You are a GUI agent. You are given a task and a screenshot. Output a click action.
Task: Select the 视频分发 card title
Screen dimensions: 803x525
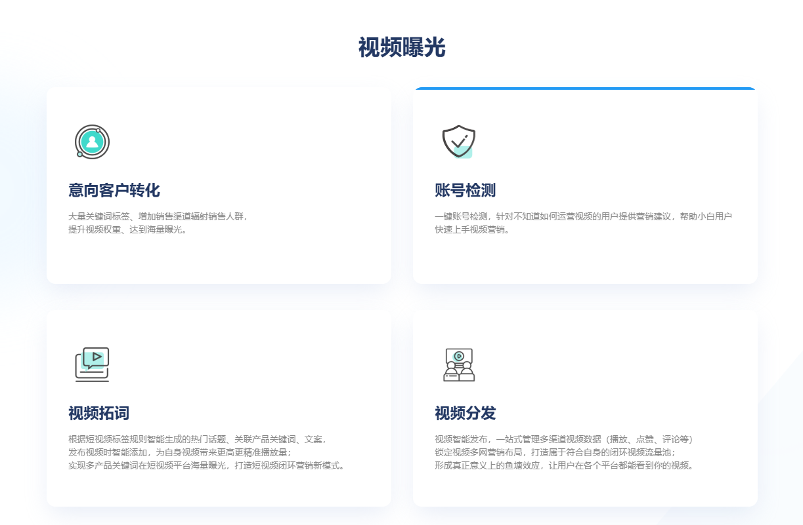[465, 414]
